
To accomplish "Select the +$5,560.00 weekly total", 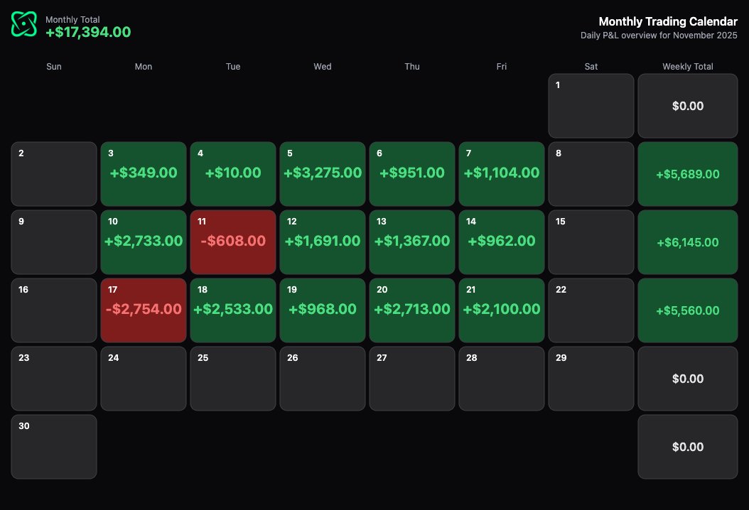I will [x=687, y=310].
